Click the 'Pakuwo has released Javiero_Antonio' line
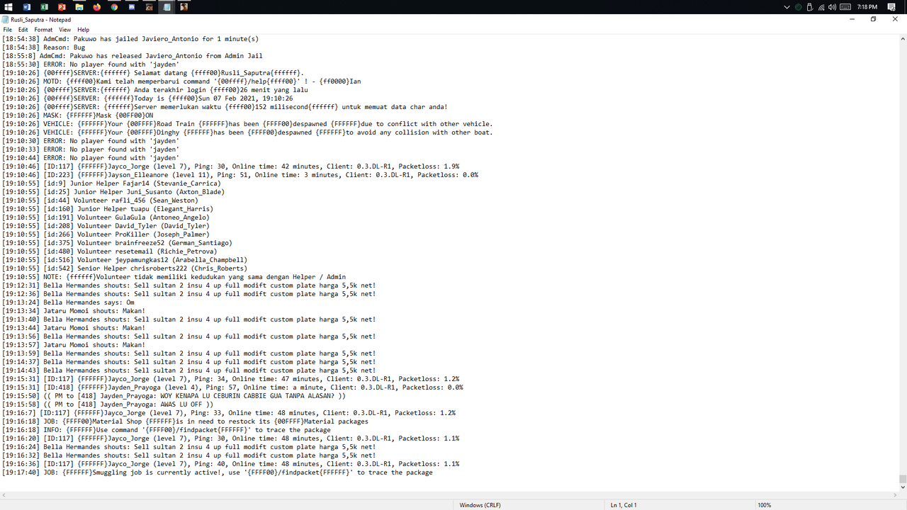Screen dimensions: 907x510 coord(133,56)
